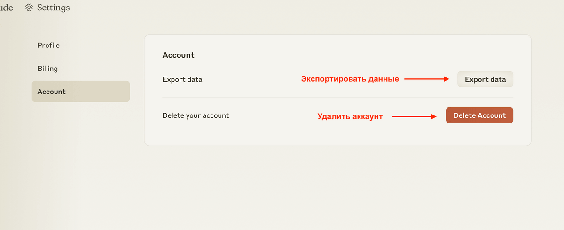The image size is (564, 230).
Task: Click the 'Delete your account' row label
Action: pyautogui.click(x=196, y=115)
